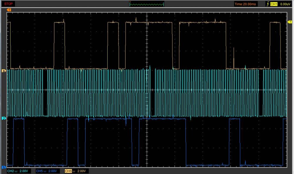Click the CH6 coupling symbol
Screen dimensions: 294x174
(x=74, y=171)
